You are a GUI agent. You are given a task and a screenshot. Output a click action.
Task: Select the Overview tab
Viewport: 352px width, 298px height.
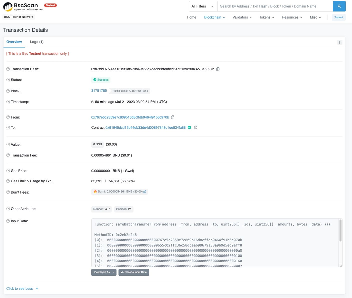pyautogui.click(x=14, y=42)
